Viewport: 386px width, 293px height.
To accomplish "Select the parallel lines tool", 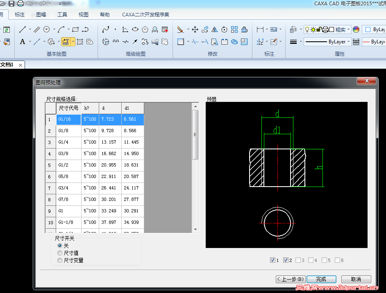I will (x=37, y=30).
